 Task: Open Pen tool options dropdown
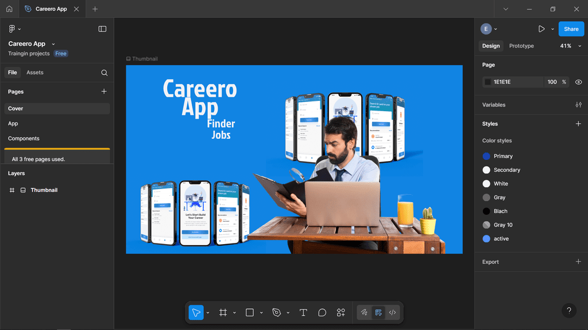pos(288,312)
